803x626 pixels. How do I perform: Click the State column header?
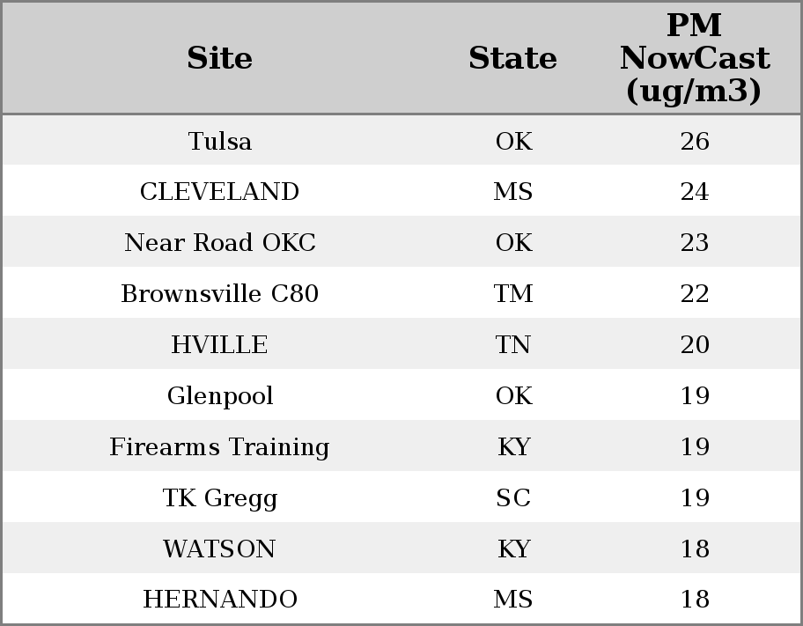[512, 58]
